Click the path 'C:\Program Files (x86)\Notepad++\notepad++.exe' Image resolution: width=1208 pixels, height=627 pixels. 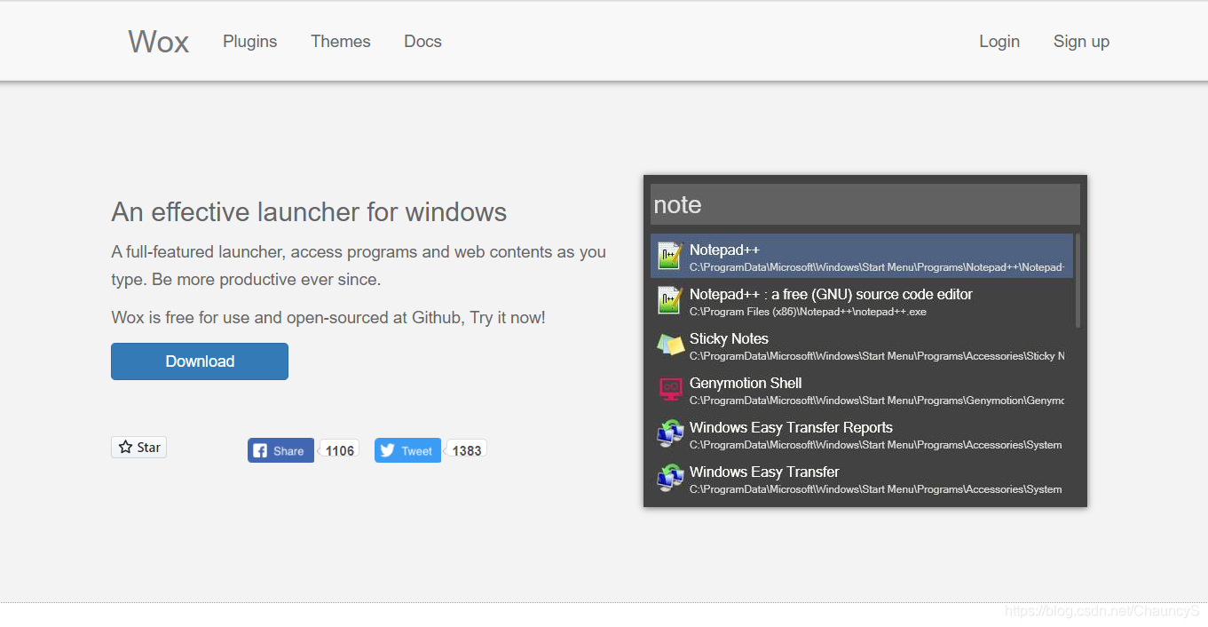pyautogui.click(x=808, y=312)
